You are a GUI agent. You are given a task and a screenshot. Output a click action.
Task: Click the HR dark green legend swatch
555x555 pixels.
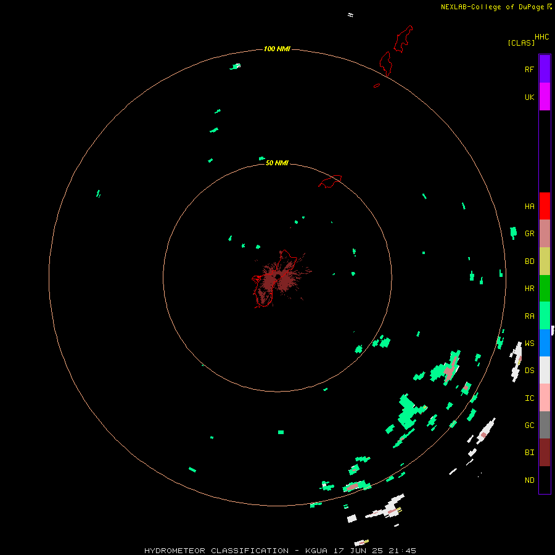pyautogui.click(x=545, y=289)
